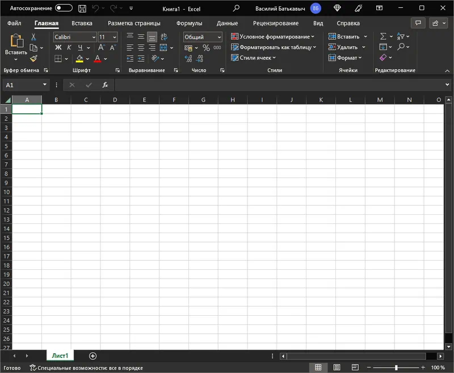Select the Format Painter brush icon
The width and height of the screenshot is (454, 373).
click(33, 58)
